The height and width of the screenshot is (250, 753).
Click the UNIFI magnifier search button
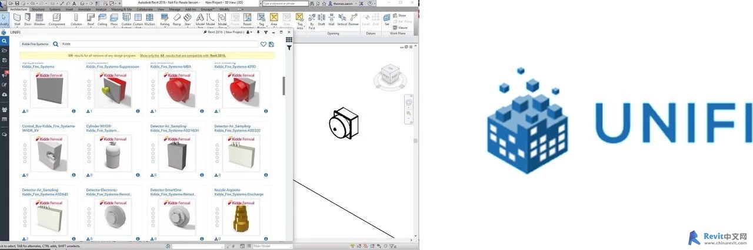click(x=56, y=44)
